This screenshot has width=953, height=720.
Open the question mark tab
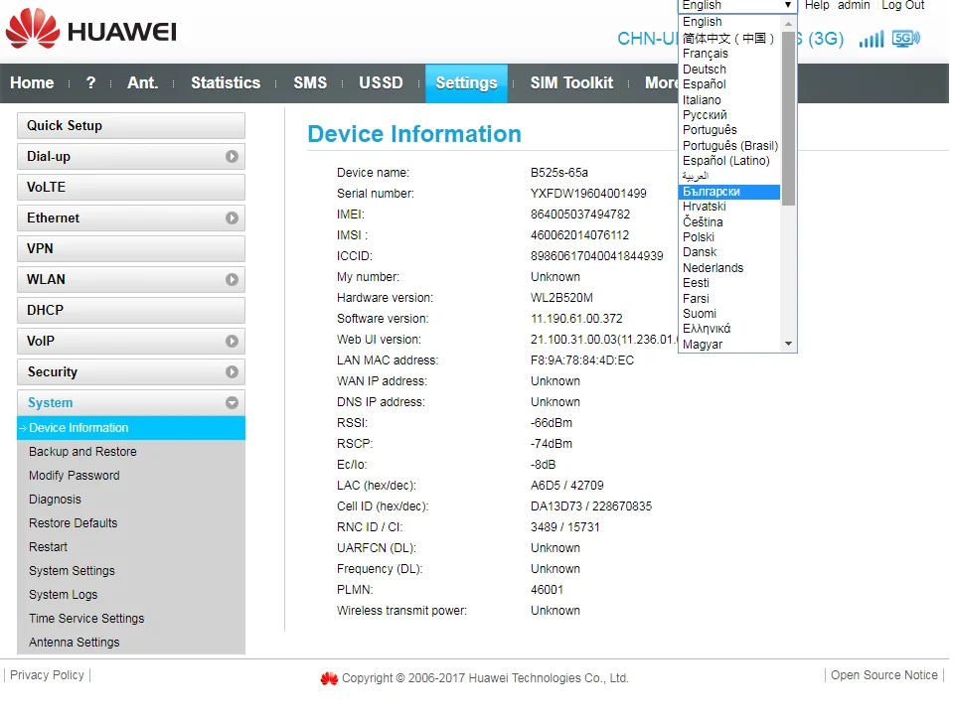90,82
